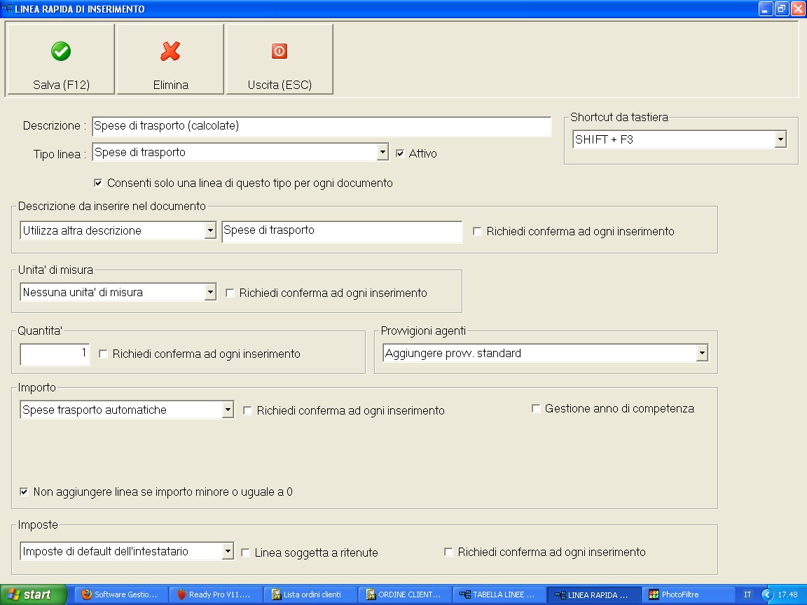This screenshot has width=807, height=605.
Task: Open the Provvigioni agenti dropdown
Action: pyautogui.click(x=703, y=353)
